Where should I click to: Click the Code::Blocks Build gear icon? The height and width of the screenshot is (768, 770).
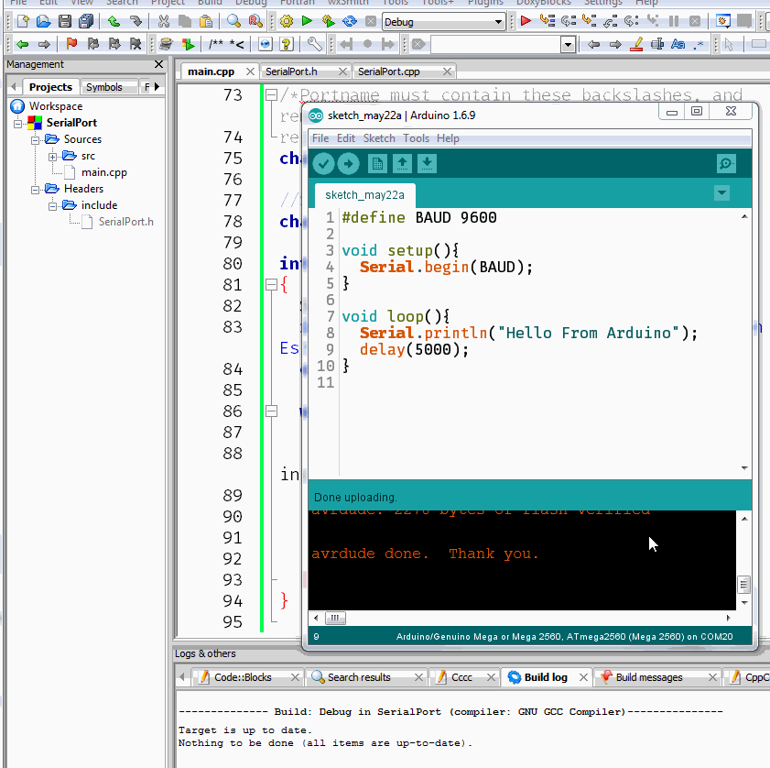pyautogui.click(x=286, y=20)
